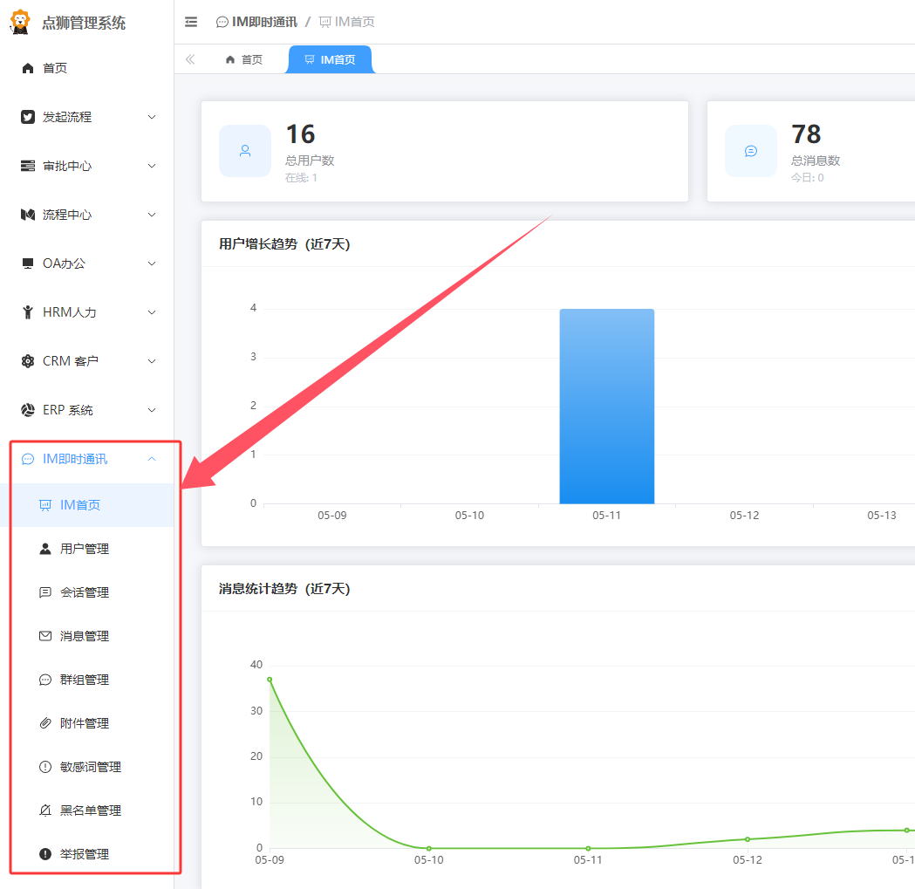Click the lion logo icon
The width and height of the screenshot is (915, 889).
pyautogui.click(x=20, y=22)
